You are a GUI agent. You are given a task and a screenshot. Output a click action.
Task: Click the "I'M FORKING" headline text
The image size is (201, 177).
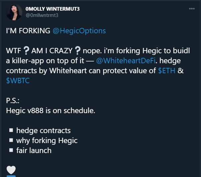[28, 31]
